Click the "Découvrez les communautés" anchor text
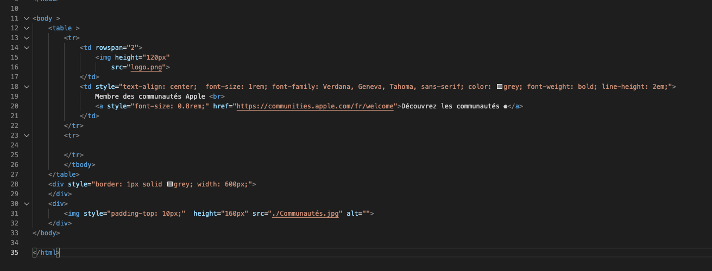 point(450,106)
